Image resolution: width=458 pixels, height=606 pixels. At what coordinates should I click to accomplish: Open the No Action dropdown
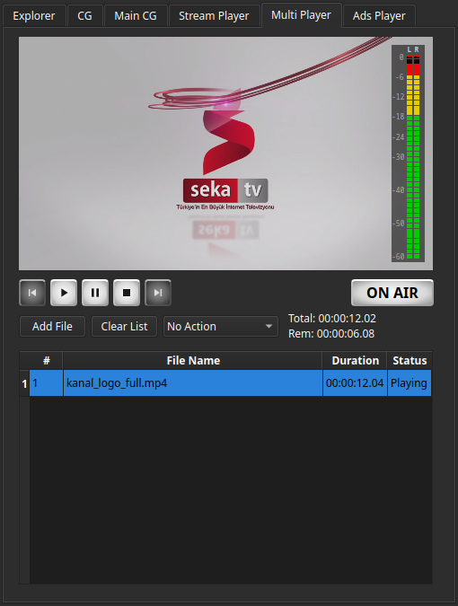pos(221,327)
